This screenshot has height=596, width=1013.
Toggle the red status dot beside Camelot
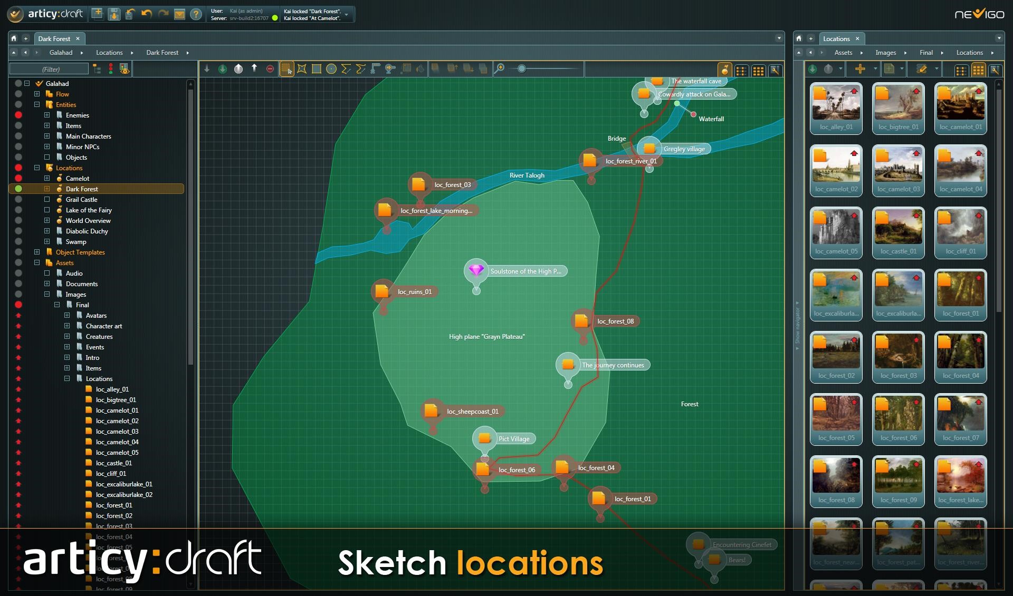click(18, 178)
